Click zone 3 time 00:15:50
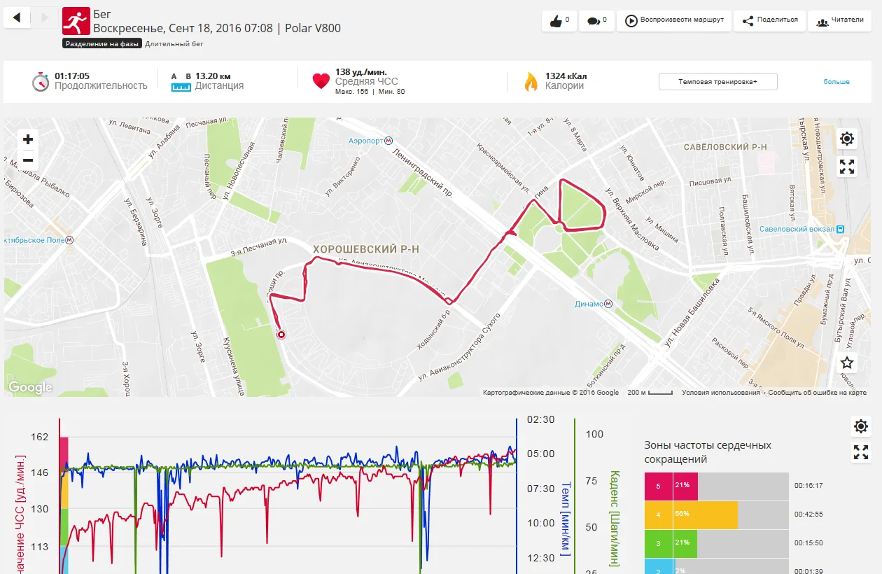Viewport: 882px width, 574px height. [808, 543]
